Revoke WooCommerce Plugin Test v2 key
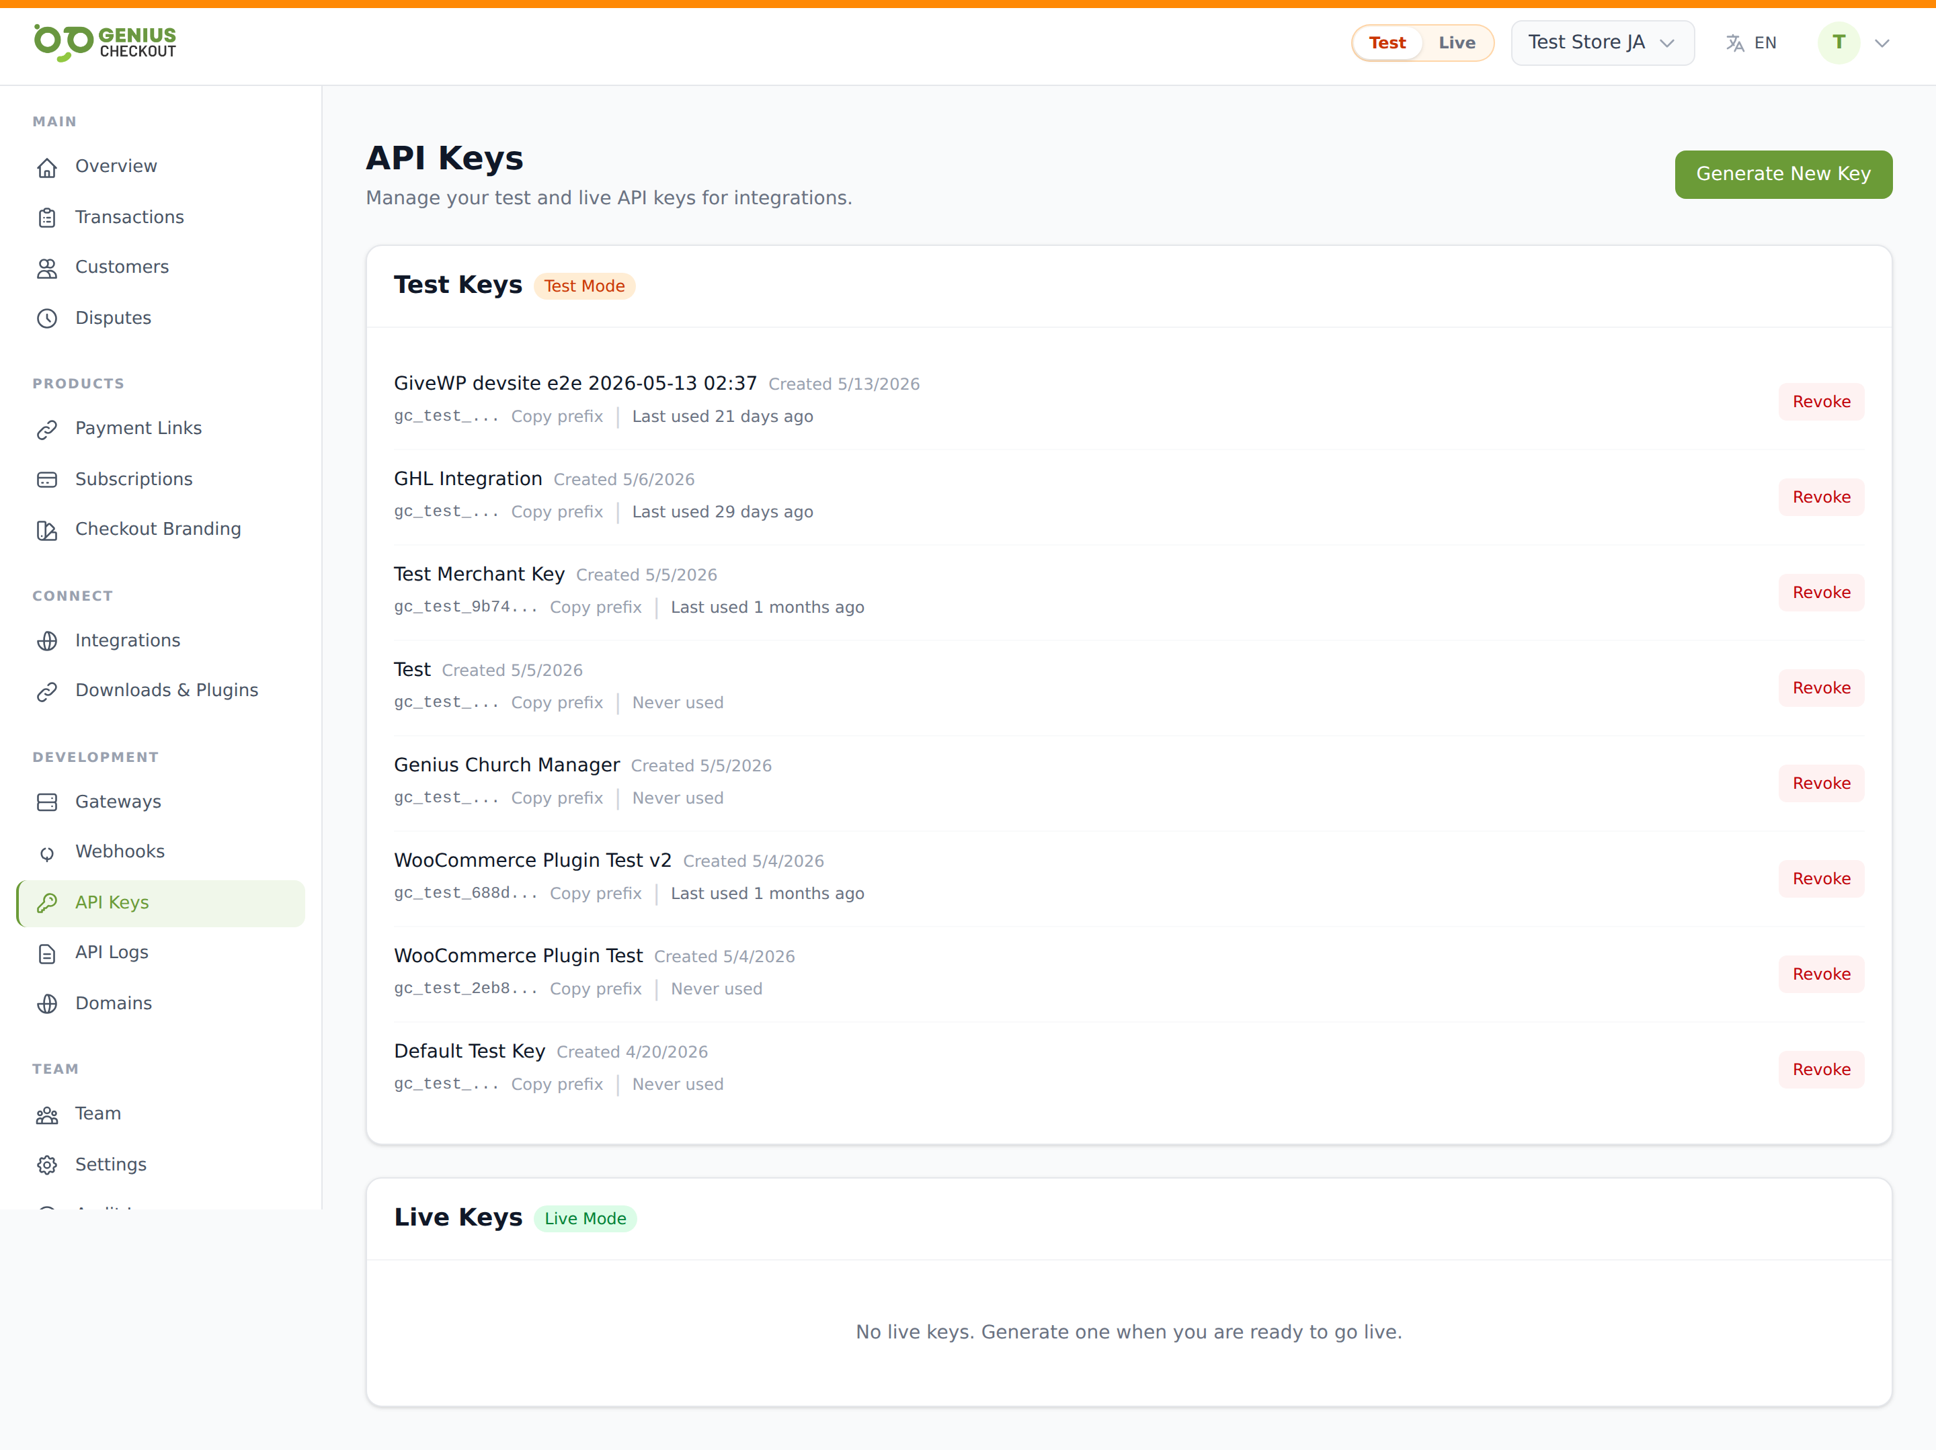 [1821, 879]
